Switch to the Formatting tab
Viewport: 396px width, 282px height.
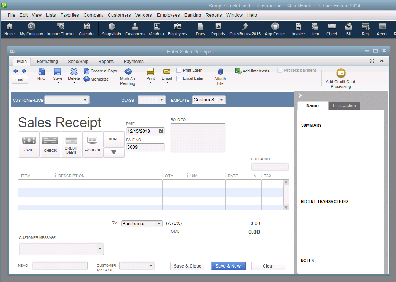(47, 62)
